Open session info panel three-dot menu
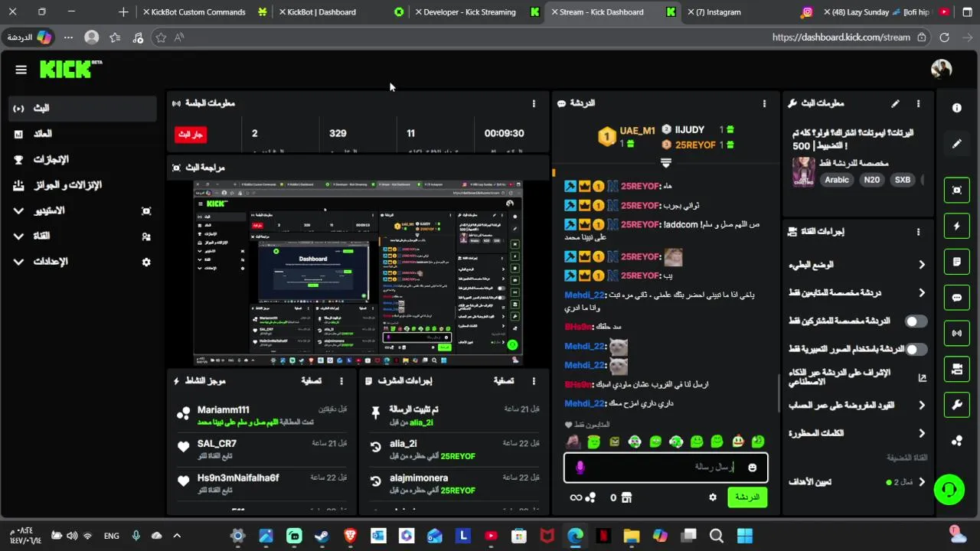980x551 pixels. (x=534, y=103)
